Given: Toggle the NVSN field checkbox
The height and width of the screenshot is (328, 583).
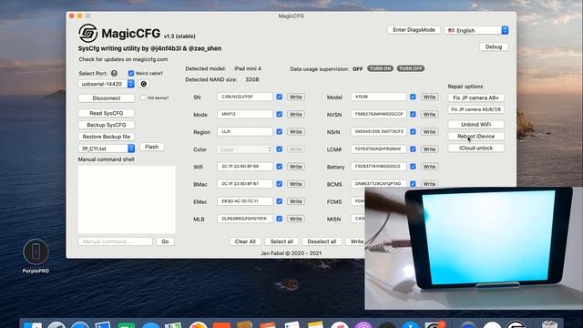Looking at the screenshot, I should [x=413, y=114].
